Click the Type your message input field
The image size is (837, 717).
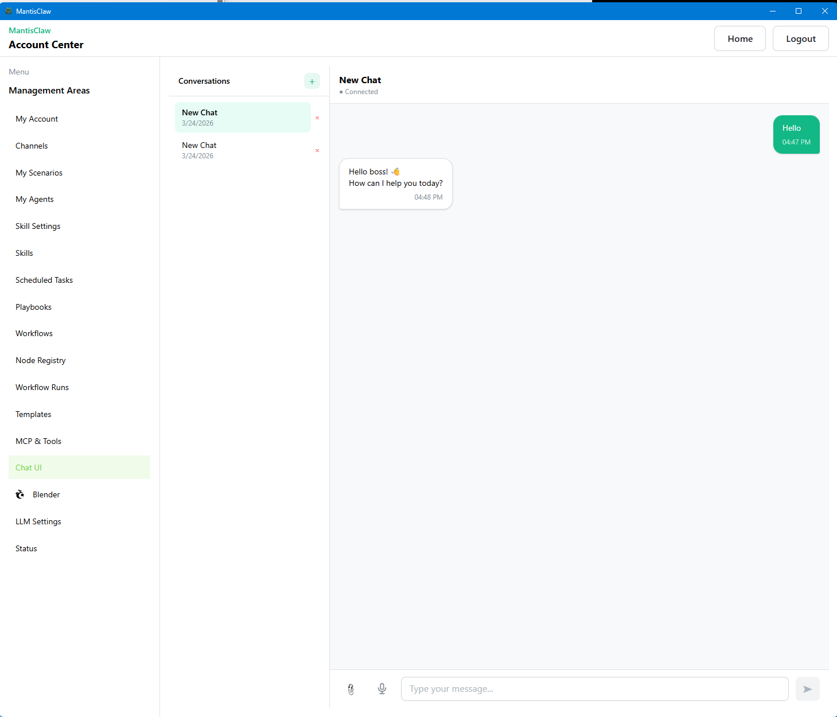[594, 689]
